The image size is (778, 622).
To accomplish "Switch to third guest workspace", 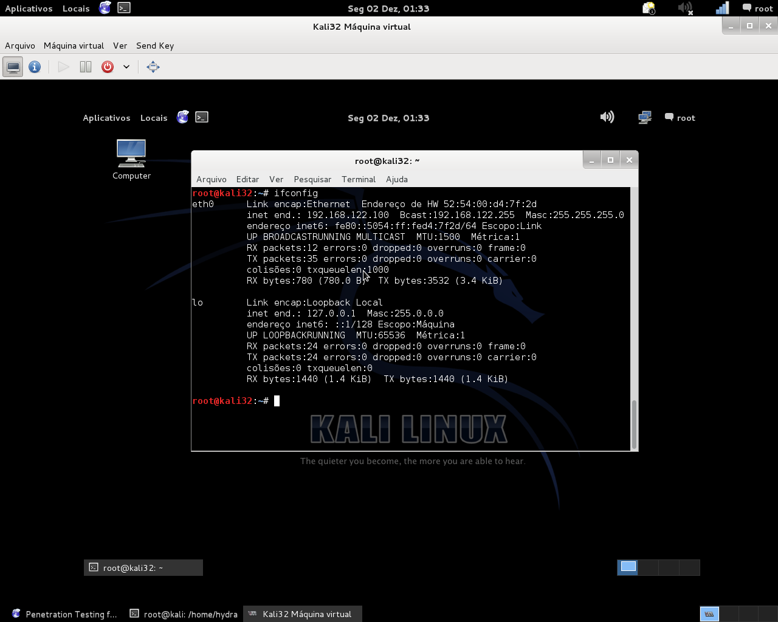I will pos(669,567).
